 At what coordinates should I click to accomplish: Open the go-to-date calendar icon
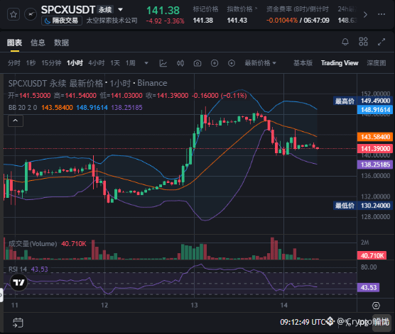pos(18,323)
